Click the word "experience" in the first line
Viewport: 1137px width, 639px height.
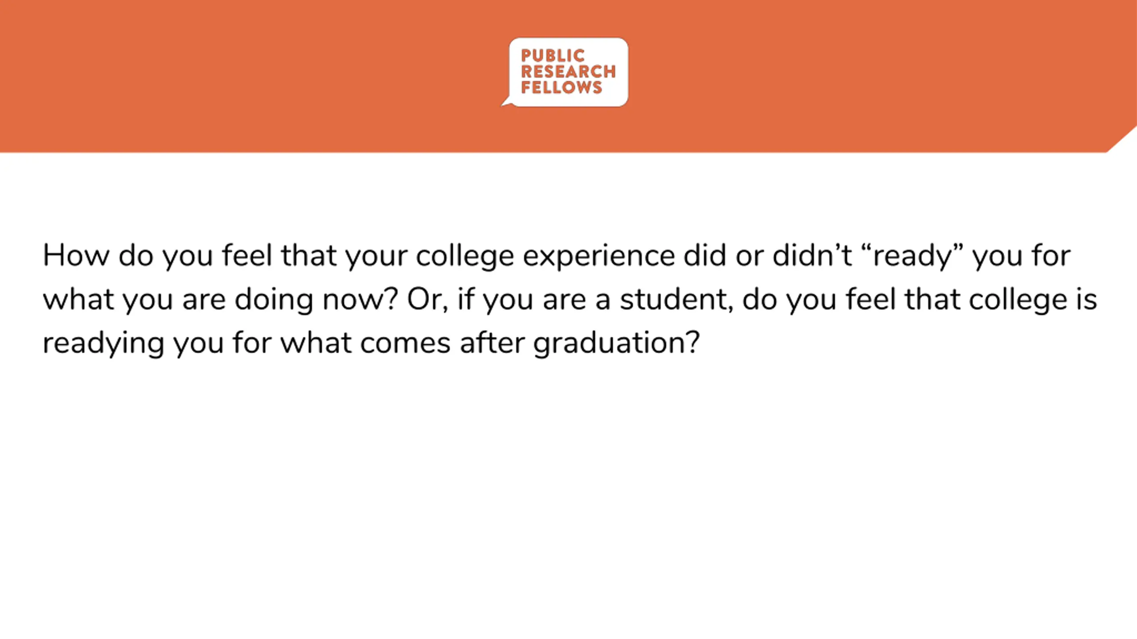pyautogui.click(x=599, y=257)
